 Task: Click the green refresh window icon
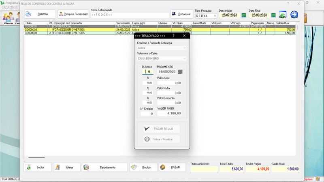(283, 15)
